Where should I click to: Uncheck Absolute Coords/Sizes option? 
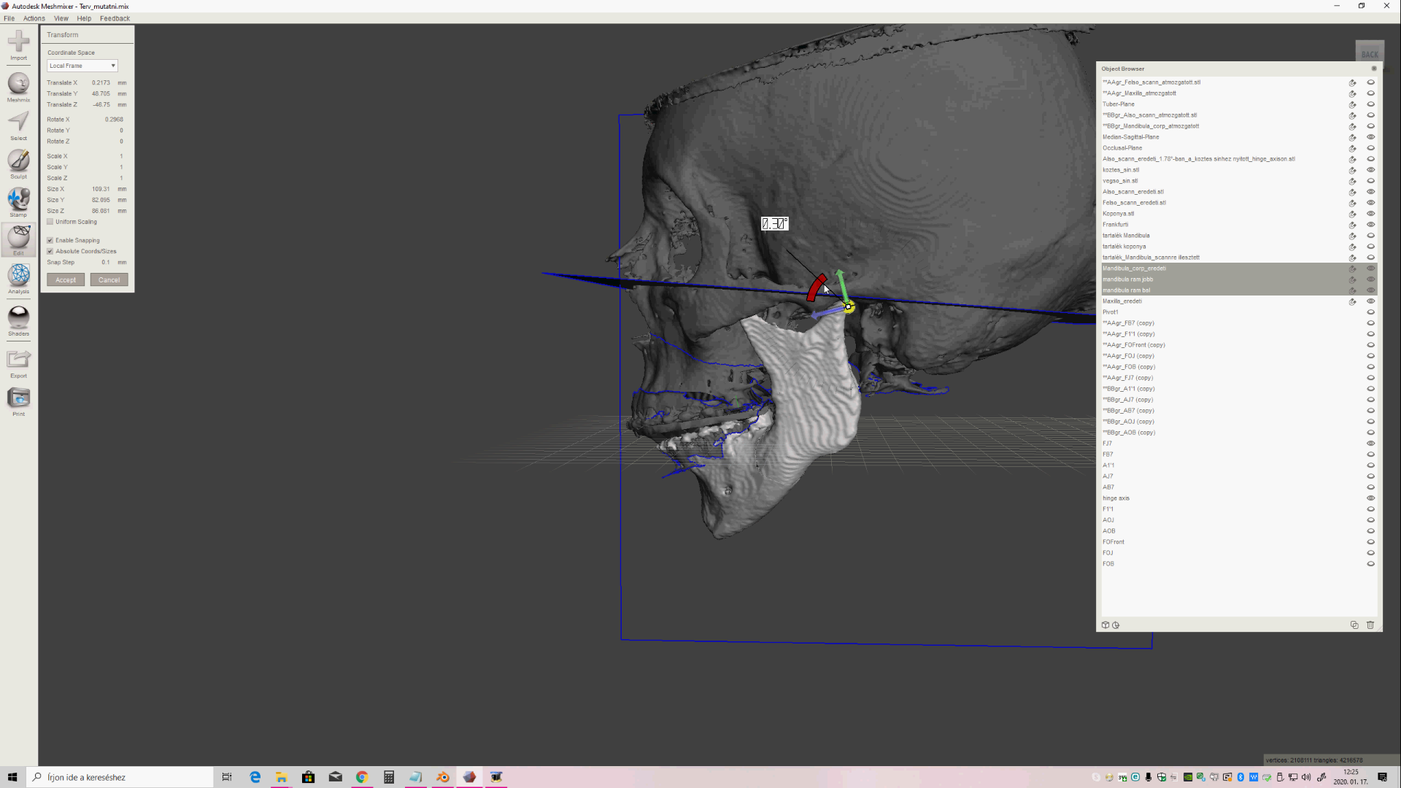pyautogui.click(x=50, y=251)
